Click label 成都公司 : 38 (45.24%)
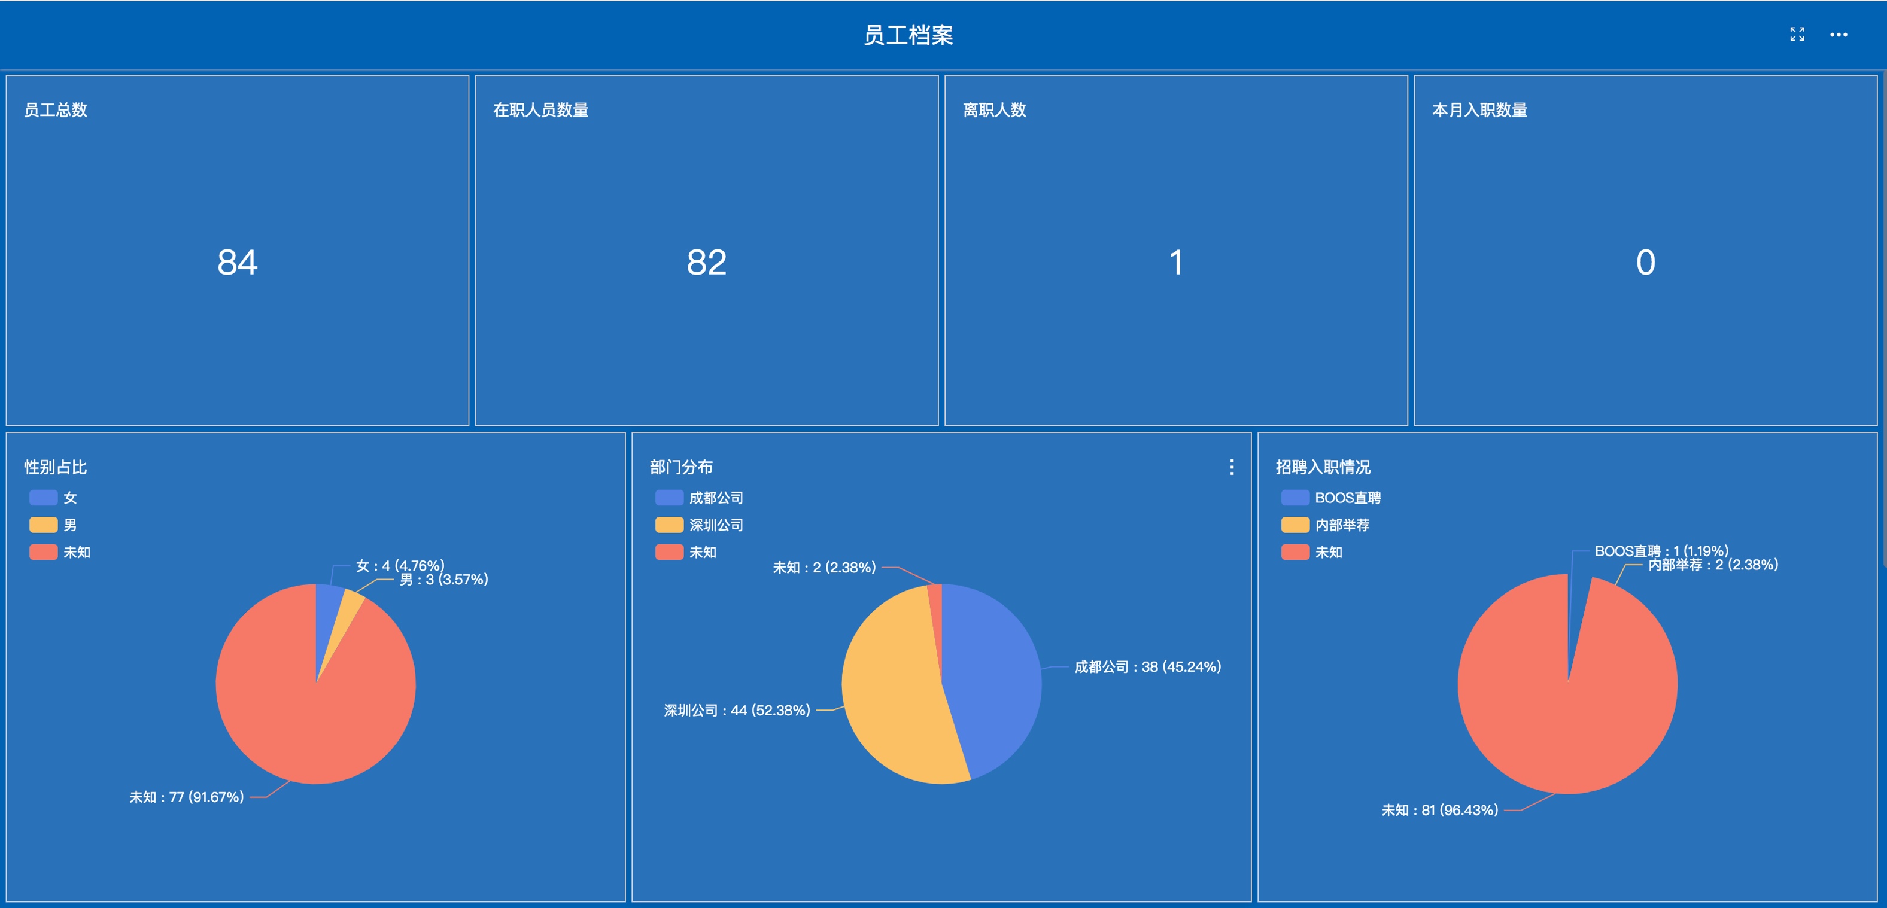 click(x=1148, y=667)
